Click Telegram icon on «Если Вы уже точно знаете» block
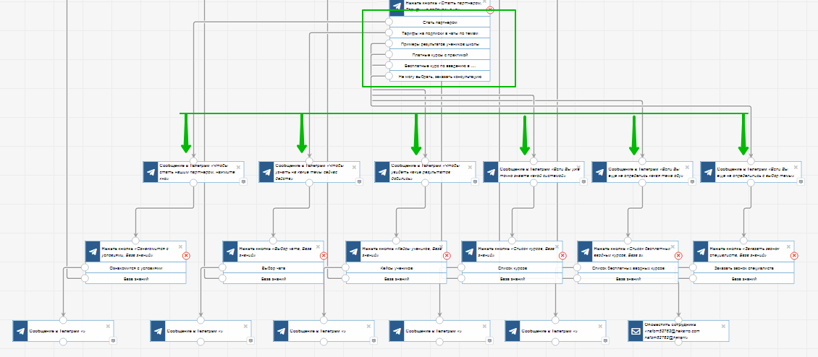 pos(491,171)
